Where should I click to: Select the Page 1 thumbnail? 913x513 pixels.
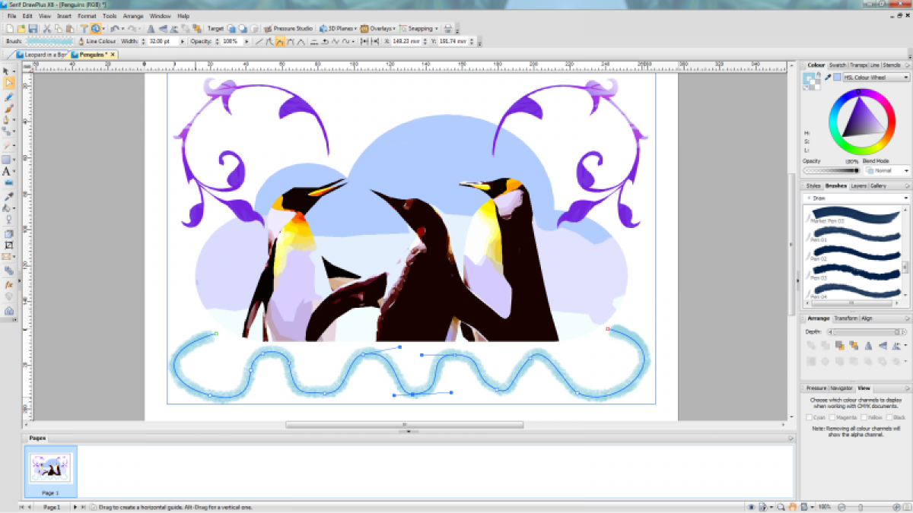tap(51, 469)
